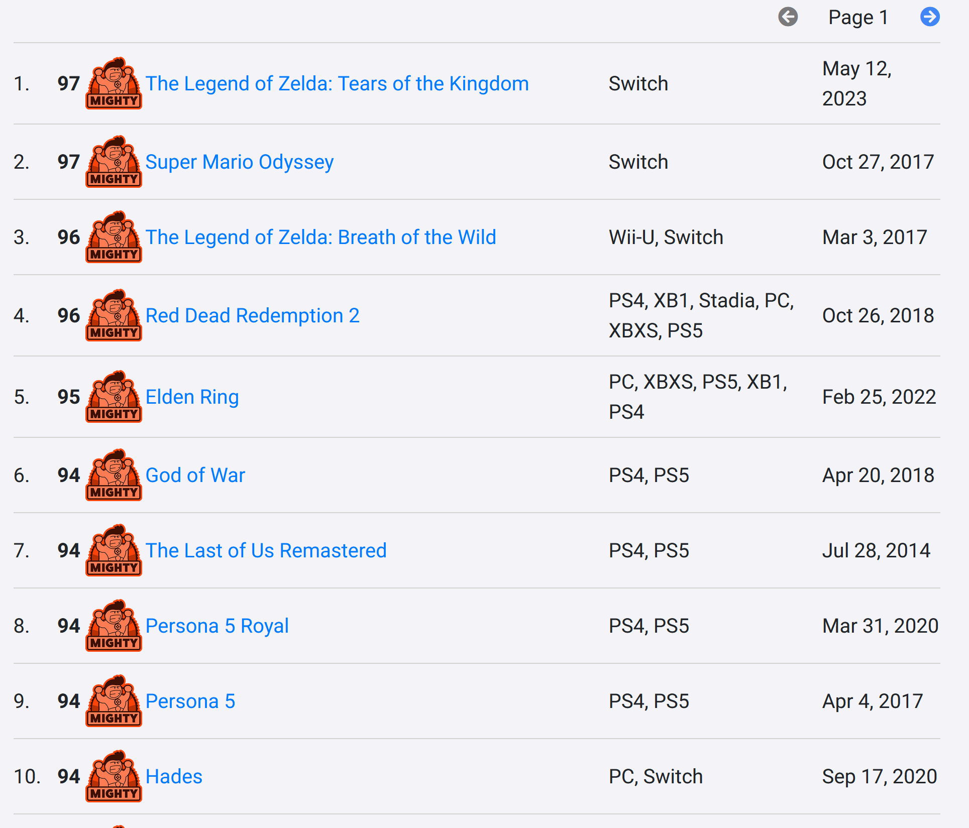Open the Persona 5 Royal link
969x828 pixels.
coord(217,626)
